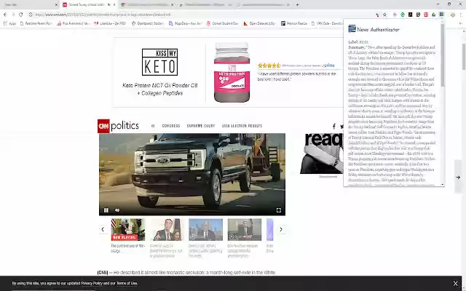The width and height of the screenshot is (466, 291).
Task: Reload the CNN page
Action: (x=21, y=15)
